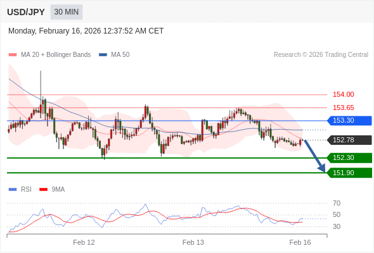Click the MA 50 legend swatch
The image size is (374, 253).
point(103,55)
